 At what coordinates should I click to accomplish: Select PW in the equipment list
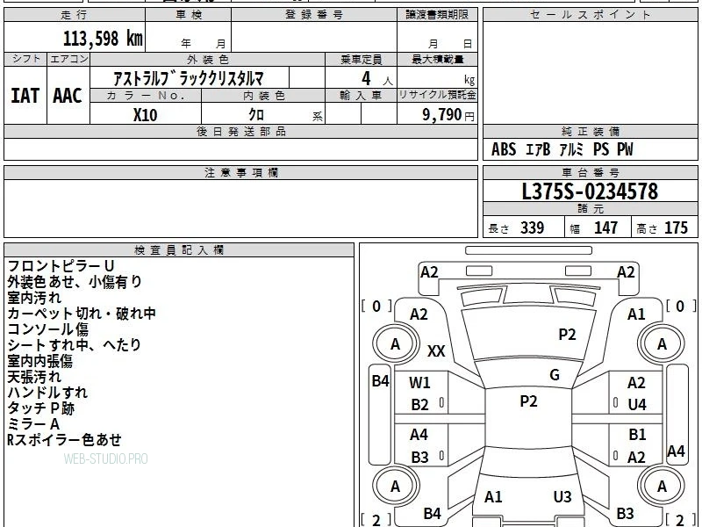point(625,149)
